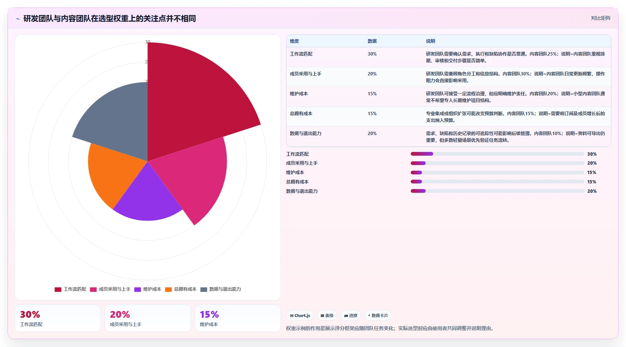This screenshot has height=347, width=626.
Task: Click the title 研发团队与内容团队在选型权重上的关注点并不相同
Action: pos(110,18)
